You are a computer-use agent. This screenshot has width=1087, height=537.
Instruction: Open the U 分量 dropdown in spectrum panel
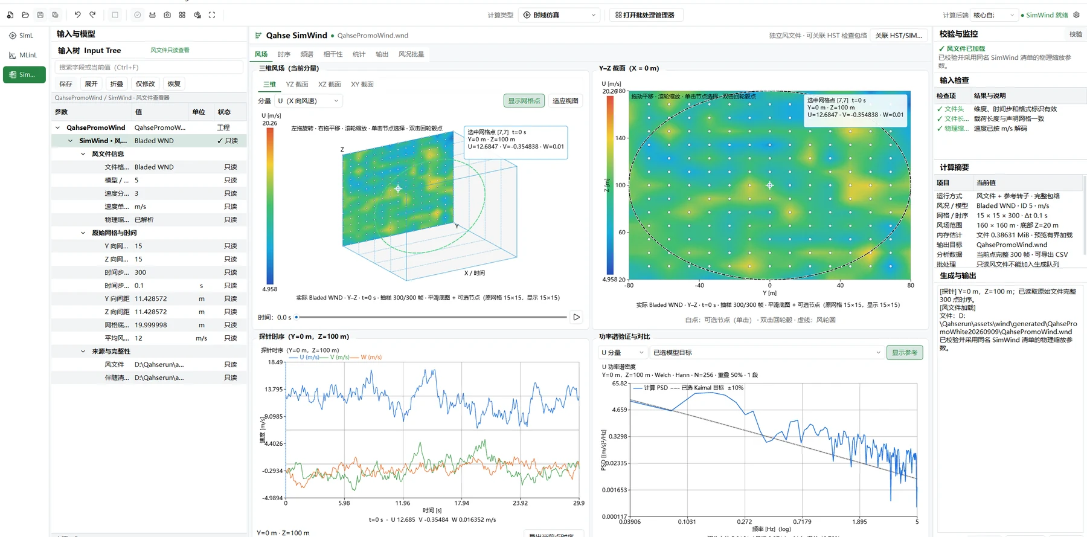tap(623, 353)
